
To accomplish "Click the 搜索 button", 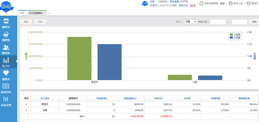I will tap(254, 22).
